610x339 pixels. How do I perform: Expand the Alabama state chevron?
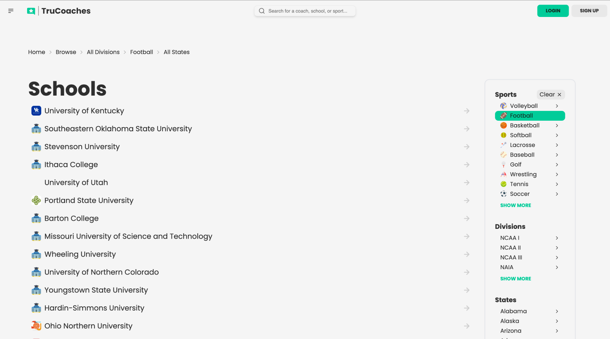click(556, 311)
